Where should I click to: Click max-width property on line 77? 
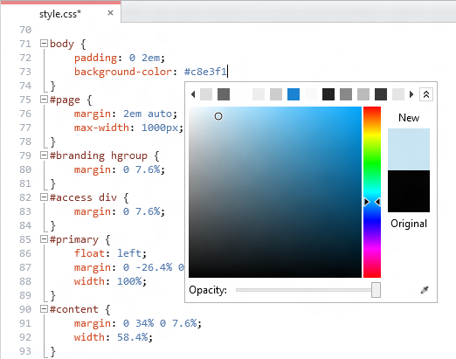click(x=101, y=128)
